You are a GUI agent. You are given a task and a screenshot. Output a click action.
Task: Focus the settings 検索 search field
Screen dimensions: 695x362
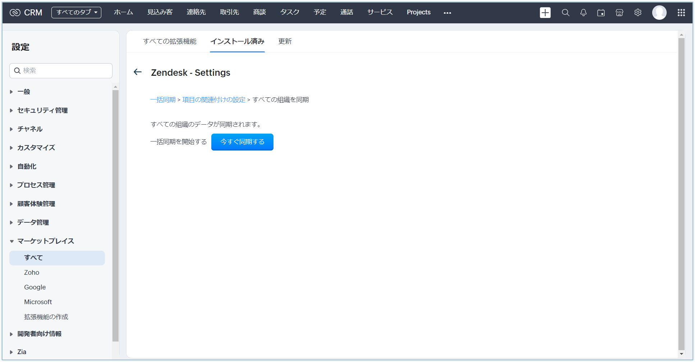pos(61,71)
